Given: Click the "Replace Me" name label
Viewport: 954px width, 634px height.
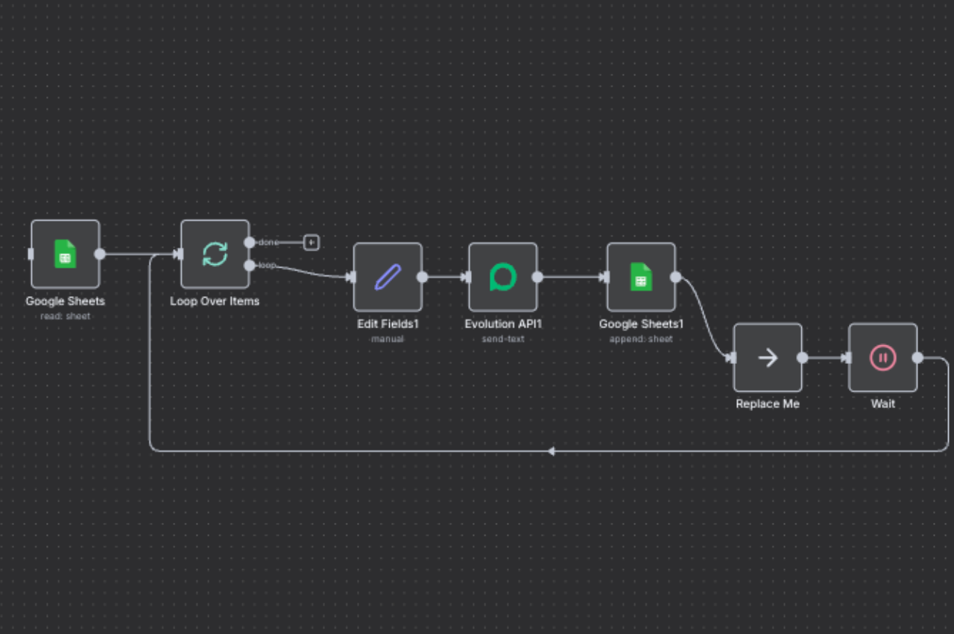Looking at the screenshot, I should click(x=768, y=404).
